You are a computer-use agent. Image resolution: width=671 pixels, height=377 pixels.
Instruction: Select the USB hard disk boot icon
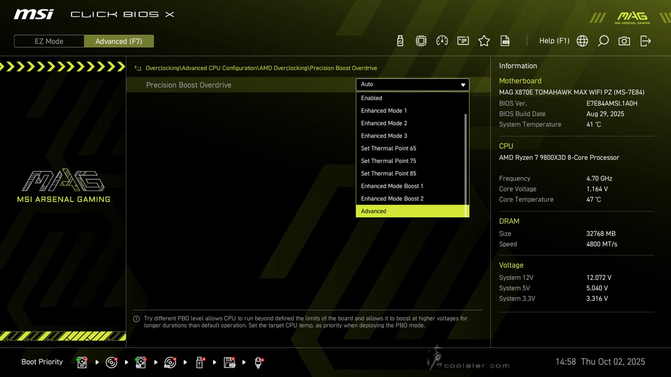(141, 362)
